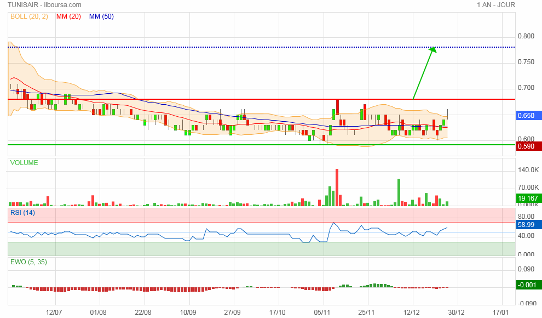Image resolution: width=542 pixels, height=318 pixels.
Task: Click the 0.090 EWO axis label
Action: pyautogui.click(x=526, y=269)
